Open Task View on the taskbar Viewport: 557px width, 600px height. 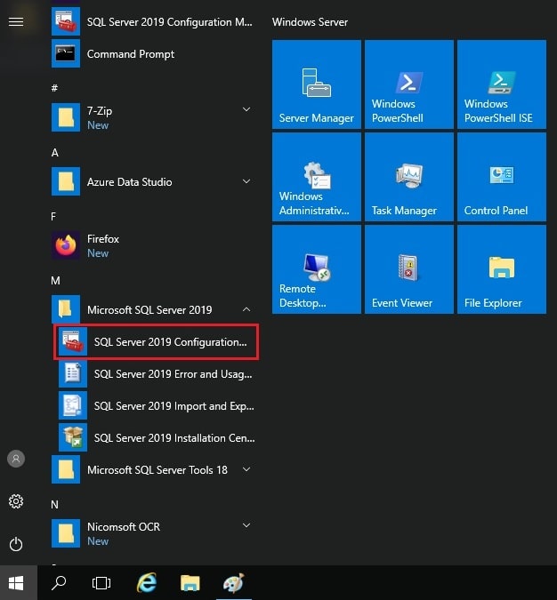101,583
